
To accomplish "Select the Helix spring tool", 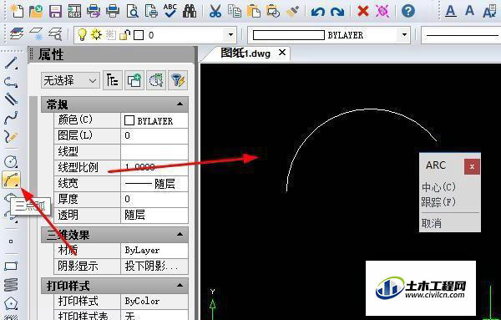I will (x=11, y=285).
